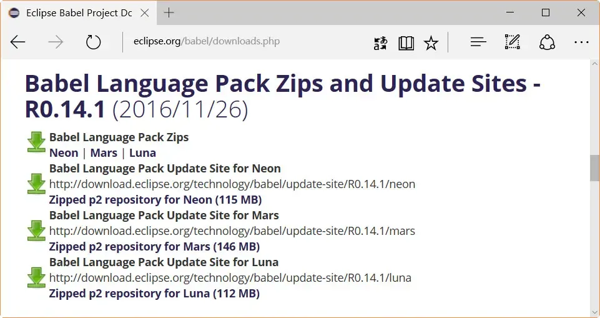Open the translate page icon

pos(380,42)
